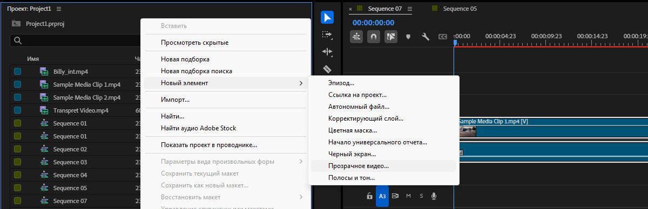This screenshot has width=648, height=209.
Task: Expand the Новый элемент submenu arrow
Action: pyautogui.click(x=301, y=83)
